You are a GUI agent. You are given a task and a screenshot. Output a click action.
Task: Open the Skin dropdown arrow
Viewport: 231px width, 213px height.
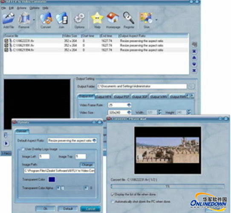(156, 20)
